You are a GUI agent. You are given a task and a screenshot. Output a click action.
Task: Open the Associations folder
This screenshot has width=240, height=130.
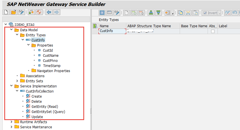click(35, 76)
